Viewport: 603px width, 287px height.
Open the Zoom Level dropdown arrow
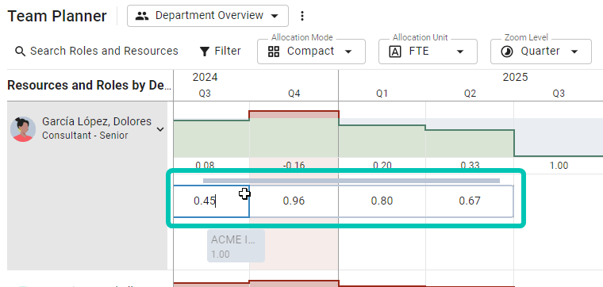574,52
